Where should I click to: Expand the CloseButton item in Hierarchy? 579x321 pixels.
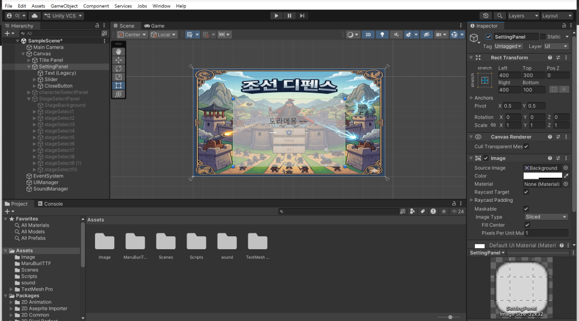click(34, 86)
